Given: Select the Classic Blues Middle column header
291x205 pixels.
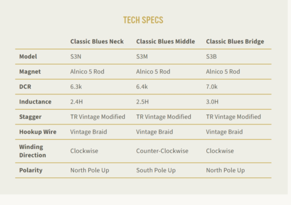Looking at the screenshot, I should tap(166, 42).
